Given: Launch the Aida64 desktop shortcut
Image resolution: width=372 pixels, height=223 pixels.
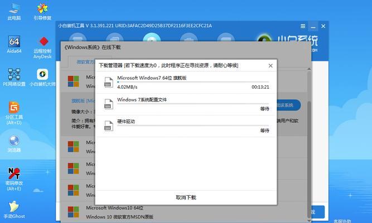Looking at the screenshot, I should point(14,44).
